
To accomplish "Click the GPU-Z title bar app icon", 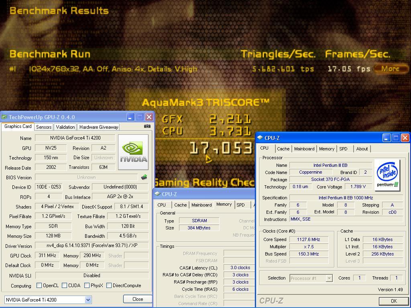I will pos(4,117).
